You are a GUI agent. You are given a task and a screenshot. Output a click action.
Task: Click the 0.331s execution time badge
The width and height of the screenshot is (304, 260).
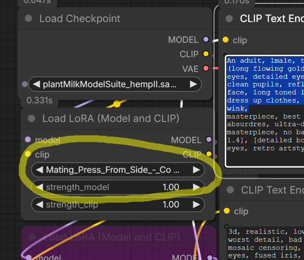click(40, 100)
